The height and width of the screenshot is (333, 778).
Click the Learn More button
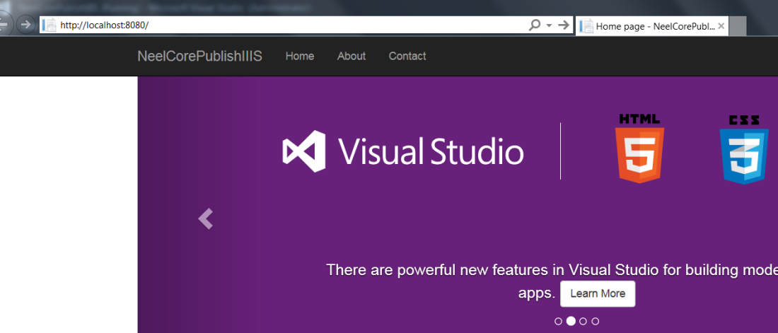pyautogui.click(x=598, y=293)
